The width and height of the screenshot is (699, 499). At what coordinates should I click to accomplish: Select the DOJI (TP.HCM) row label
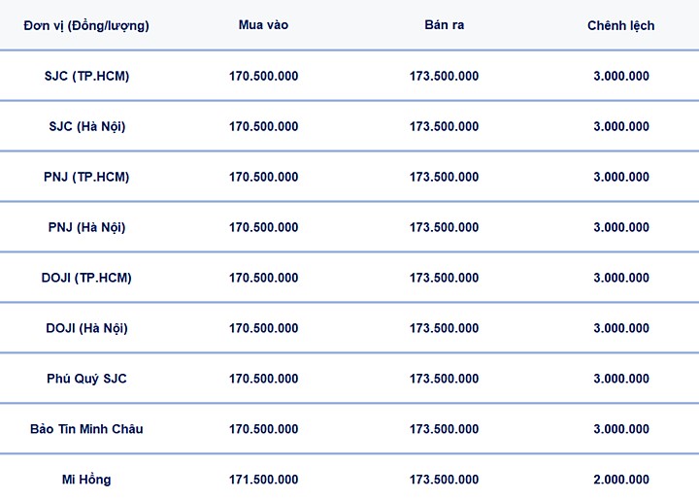pos(86,278)
